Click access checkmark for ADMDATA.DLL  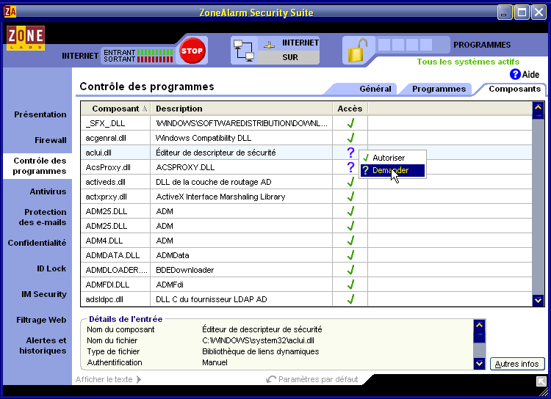[x=350, y=255]
